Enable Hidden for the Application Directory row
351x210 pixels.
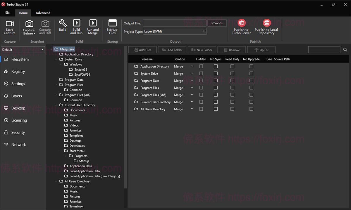coord(201,66)
